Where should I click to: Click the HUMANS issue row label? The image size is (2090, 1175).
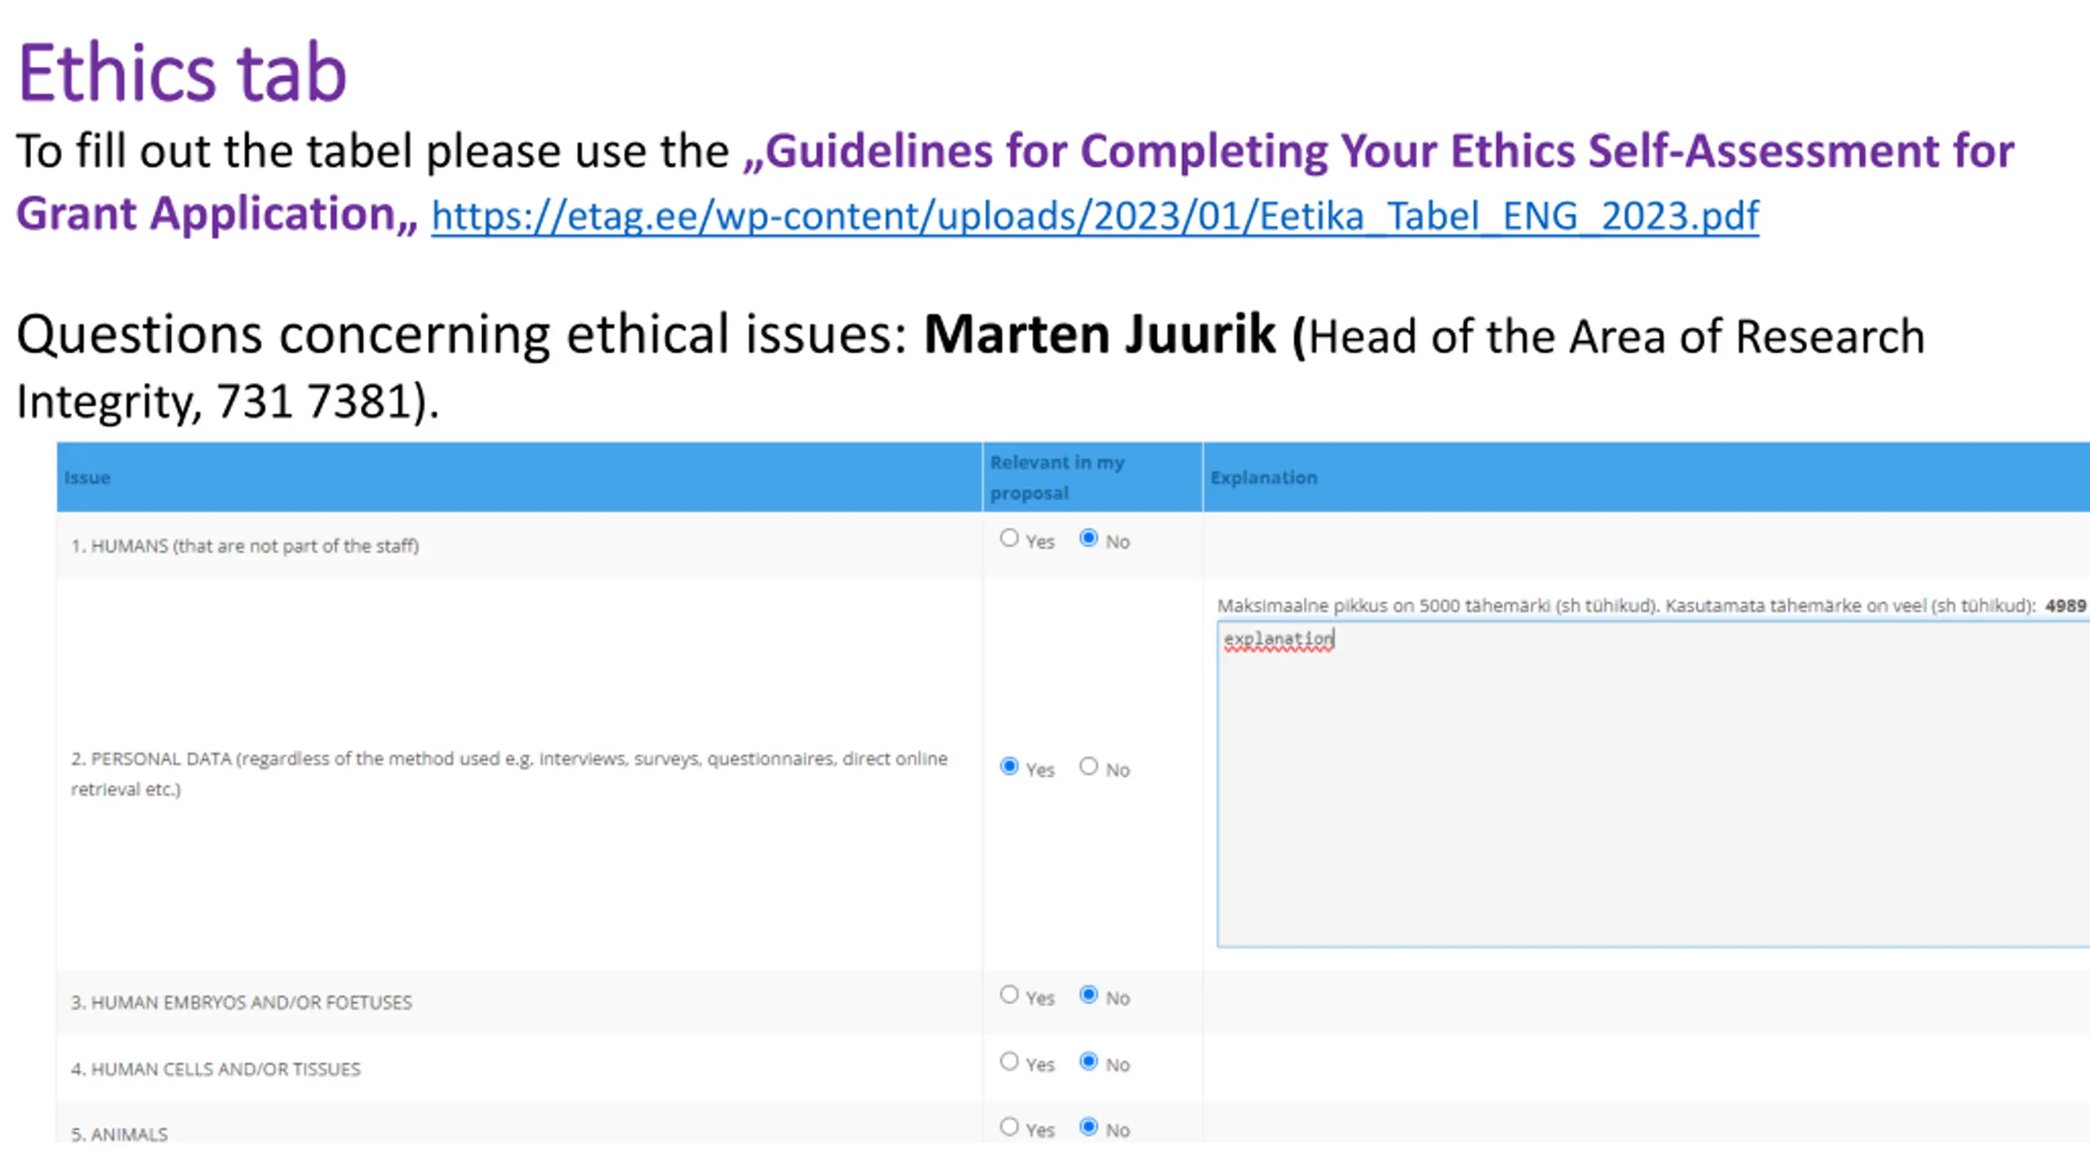245,546
